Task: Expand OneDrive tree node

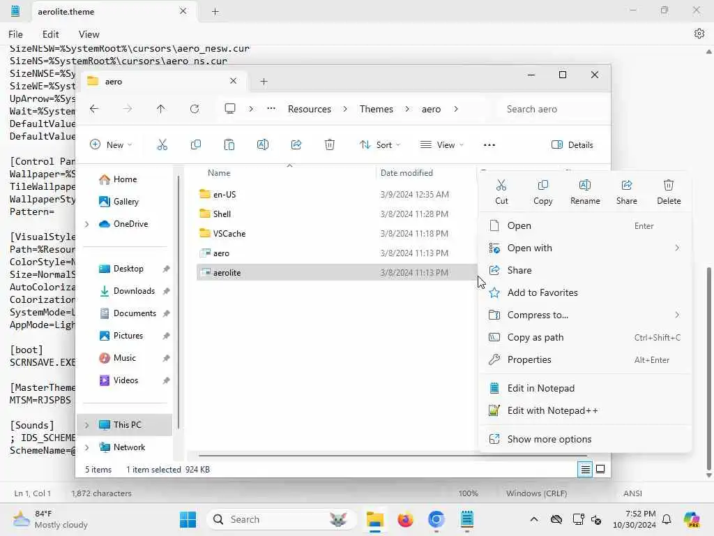Action: pyautogui.click(x=87, y=224)
